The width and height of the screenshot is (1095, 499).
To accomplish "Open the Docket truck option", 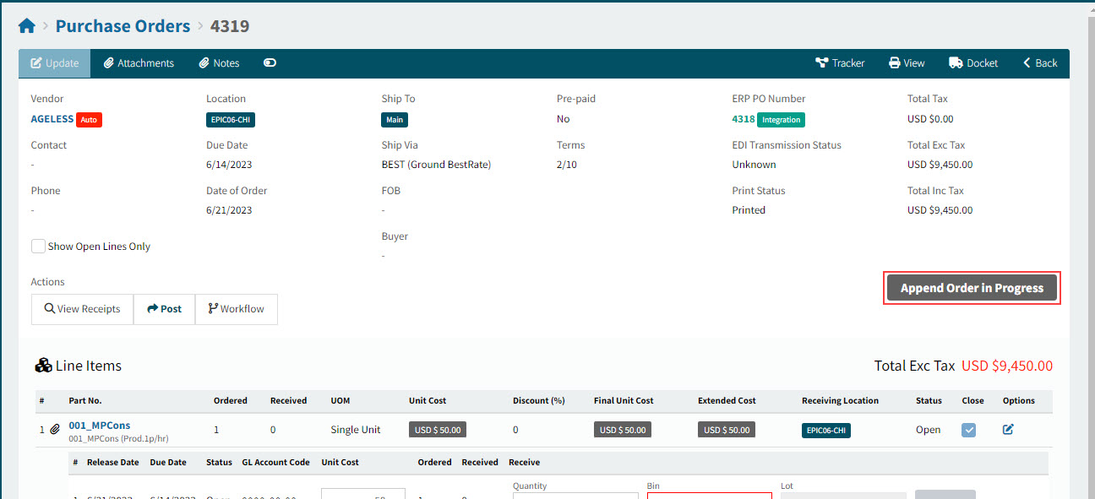I will 972,63.
